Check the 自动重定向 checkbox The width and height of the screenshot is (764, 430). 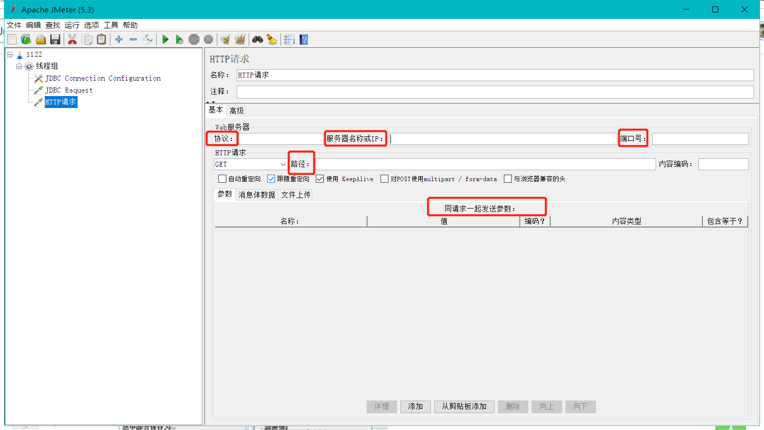[x=222, y=179]
